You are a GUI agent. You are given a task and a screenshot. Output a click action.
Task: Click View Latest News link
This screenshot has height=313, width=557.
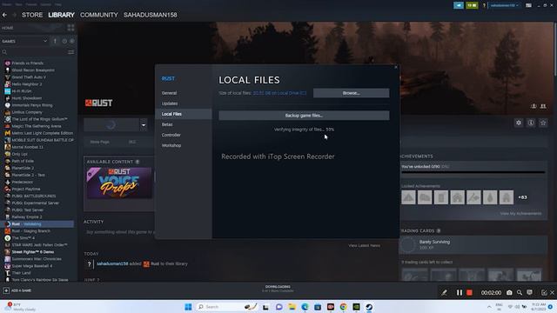(x=364, y=245)
